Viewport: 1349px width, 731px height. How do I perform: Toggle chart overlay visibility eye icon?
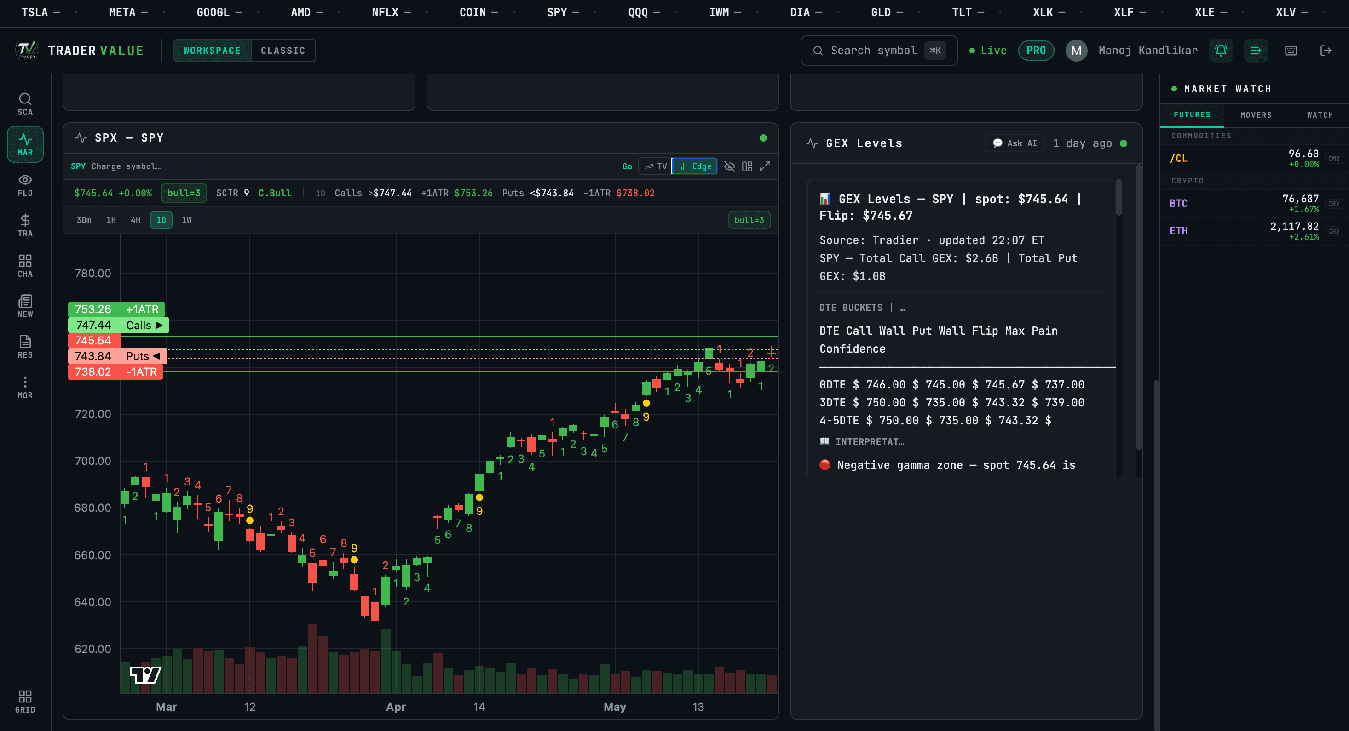click(730, 166)
